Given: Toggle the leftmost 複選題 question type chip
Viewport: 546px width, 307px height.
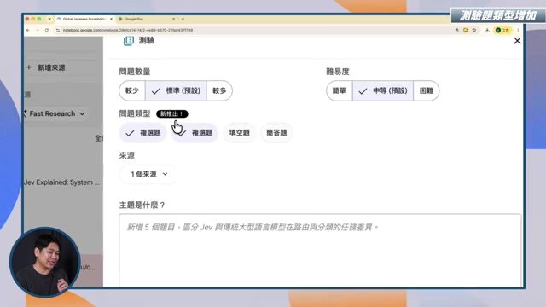Looking at the screenshot, I should click(x=142, y=133).
